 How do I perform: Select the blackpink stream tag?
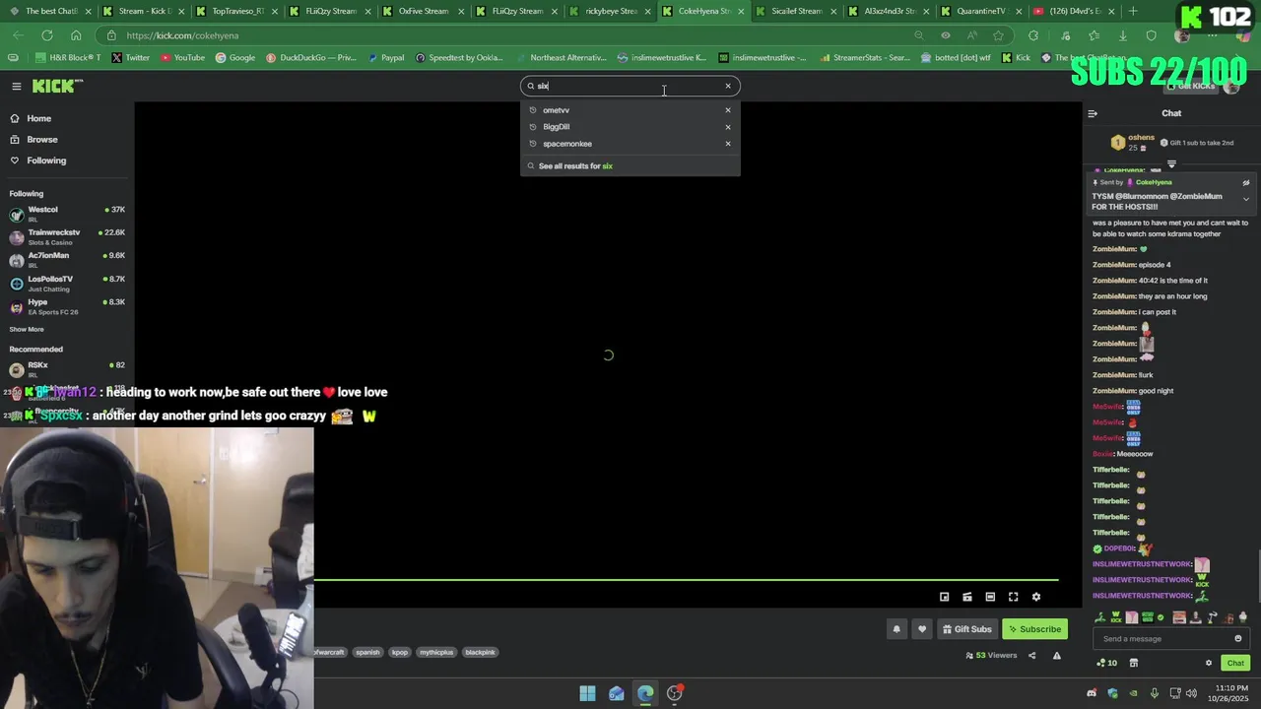(x=480, y=652)
